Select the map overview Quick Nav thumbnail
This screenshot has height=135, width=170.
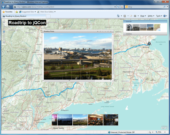click(157, 27)
